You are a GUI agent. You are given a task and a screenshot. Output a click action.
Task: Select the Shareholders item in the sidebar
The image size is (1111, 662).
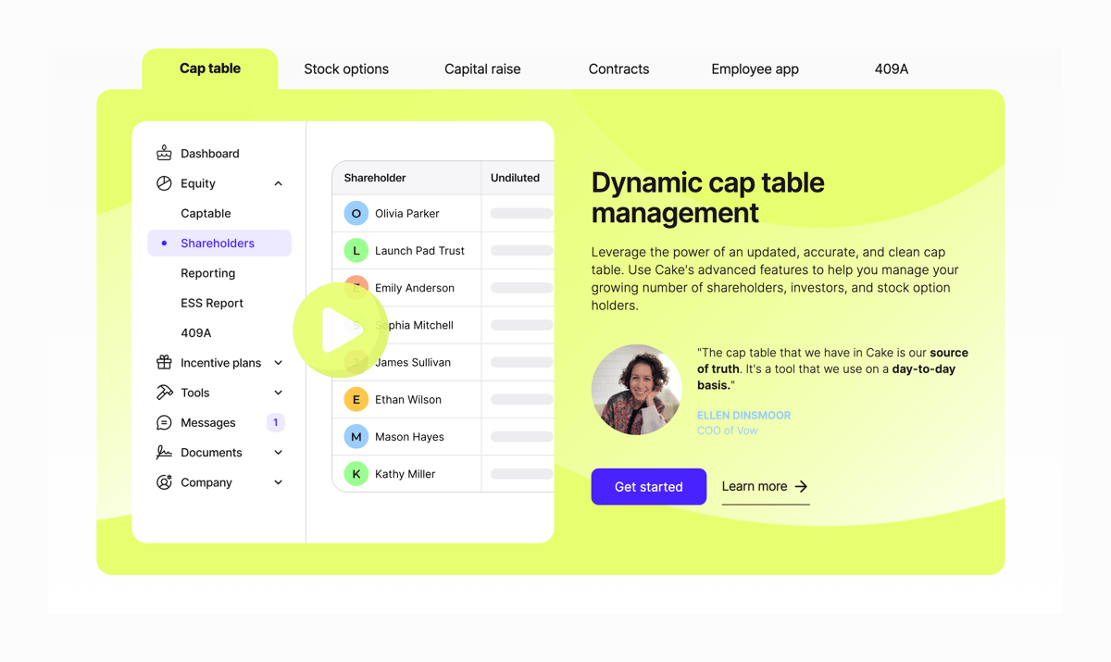pyautogui.click(x=218, y=242)
